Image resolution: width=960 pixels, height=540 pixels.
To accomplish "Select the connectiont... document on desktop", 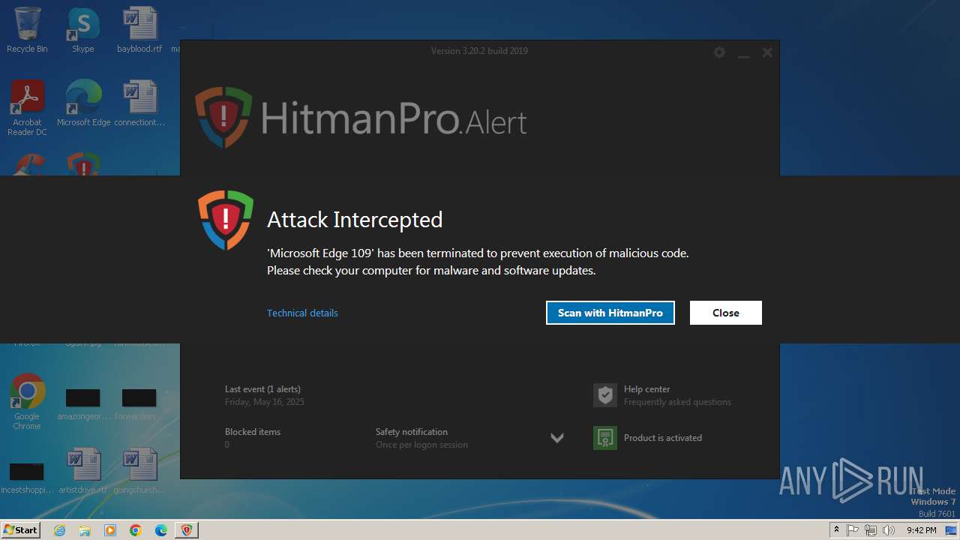I will click(x=139, y=103).
